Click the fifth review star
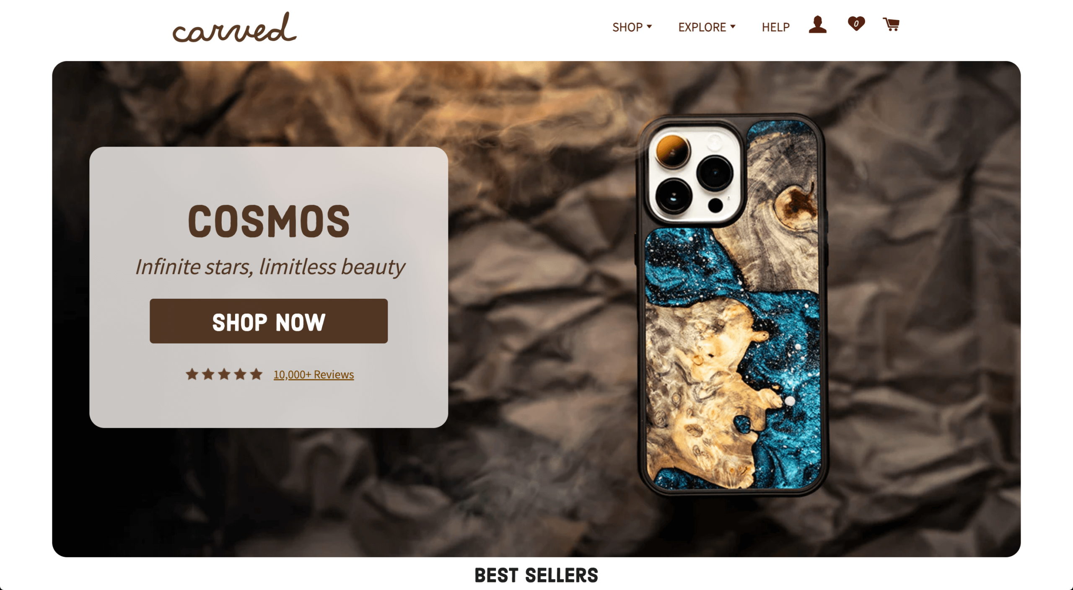 pos(256,374)
